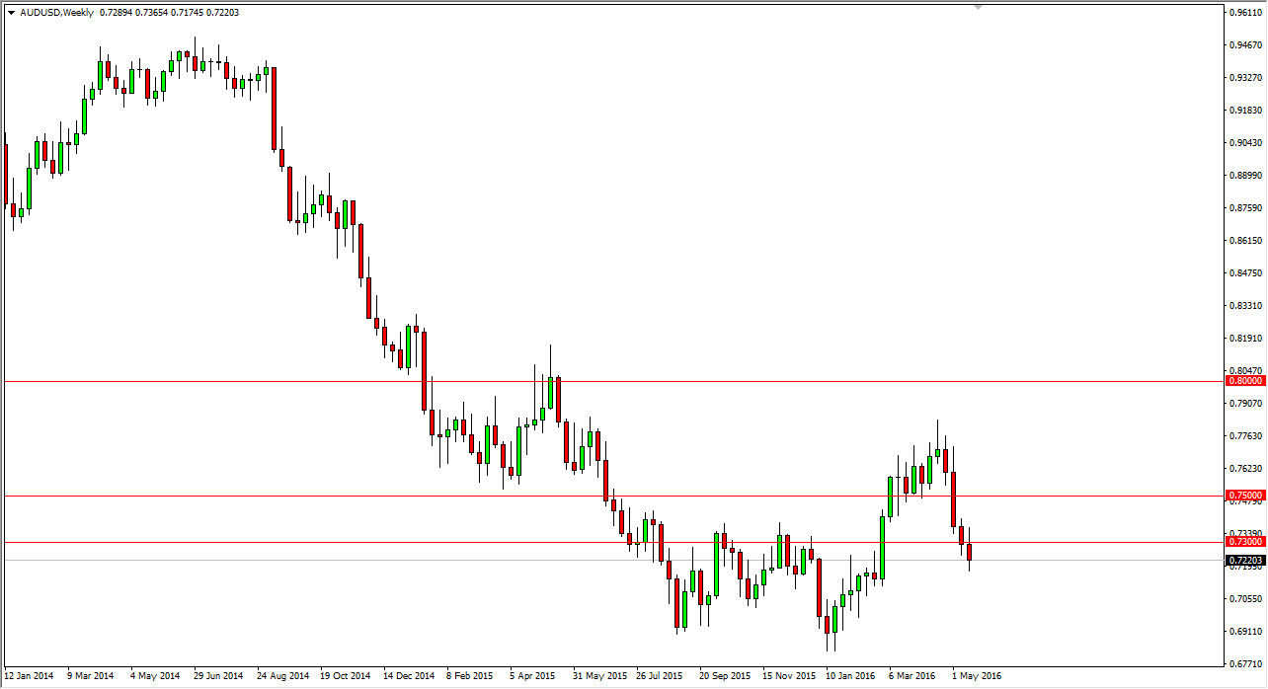This screenshot has width=1268, height=689.
Task: Select the red support line at 0.75000
Action: [593, 497]
